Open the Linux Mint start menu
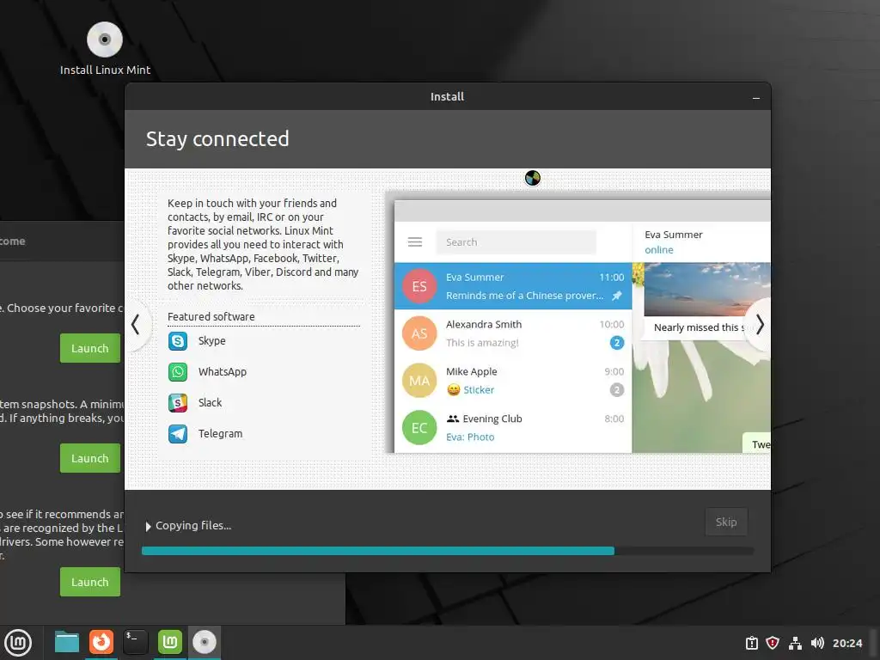This screenshot has height=660, width=880. click(18, 642)
